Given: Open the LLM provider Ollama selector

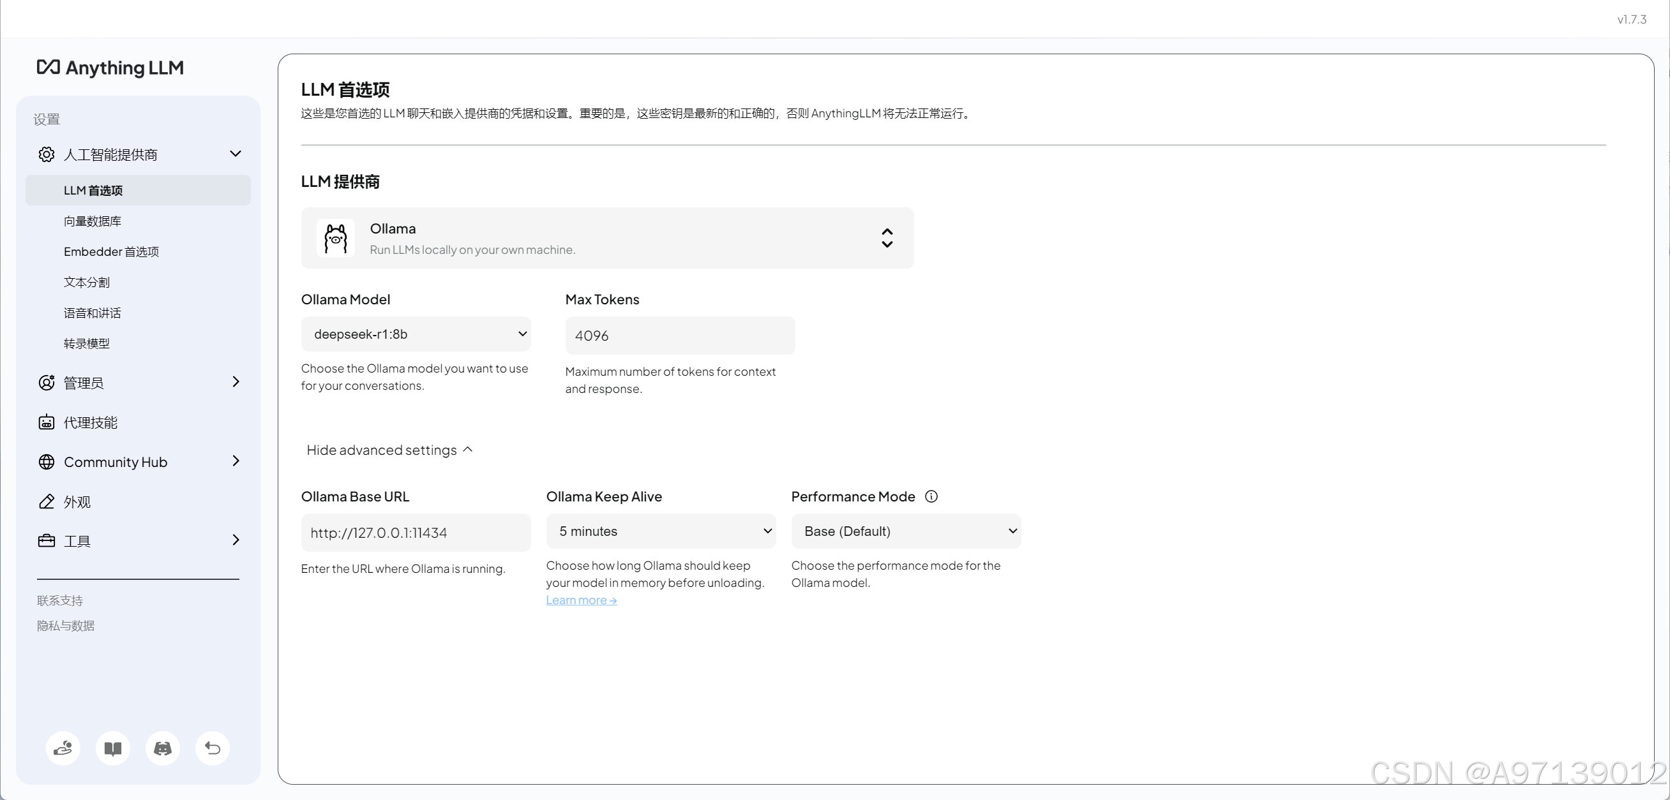Looking at the screenshot, I should pyautogui.click(x=608, y=238).
